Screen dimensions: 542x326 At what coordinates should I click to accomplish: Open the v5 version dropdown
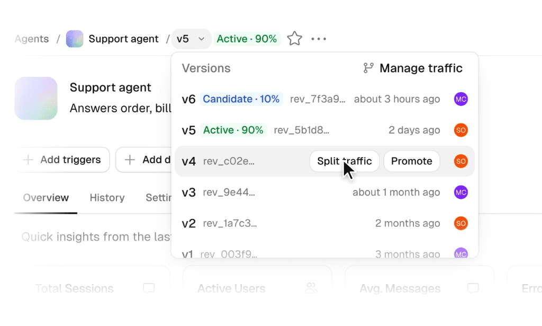point(191,39)
